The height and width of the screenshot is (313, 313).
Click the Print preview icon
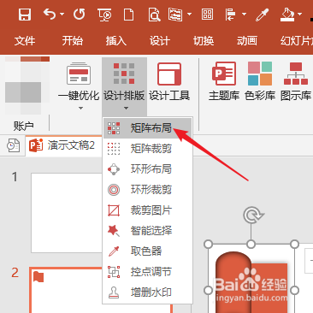(x=154, y=15)
